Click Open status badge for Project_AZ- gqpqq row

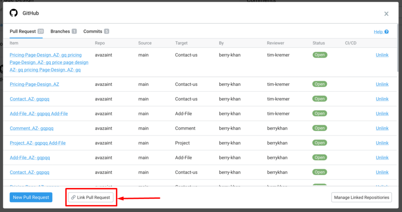[320, 143]
